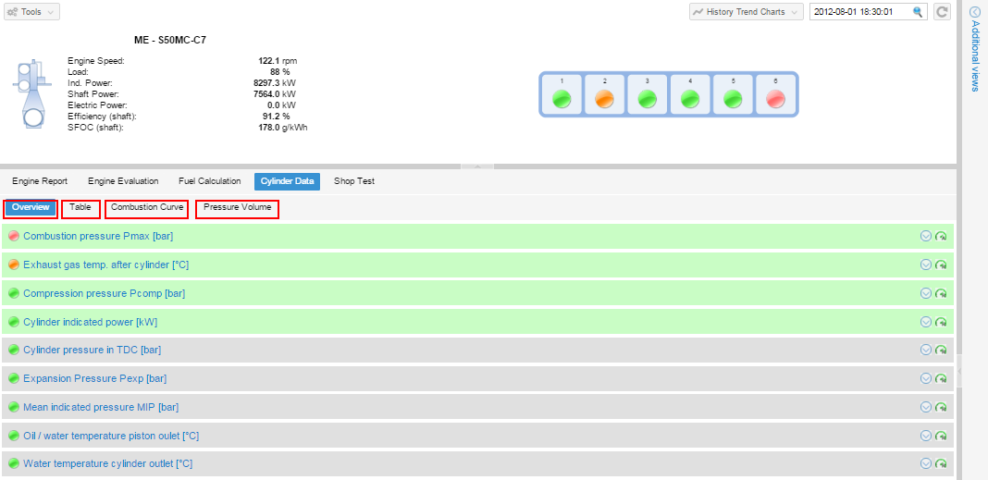
Task: Select cylinder 6 red status indicator
Action: tap(775, 99)
